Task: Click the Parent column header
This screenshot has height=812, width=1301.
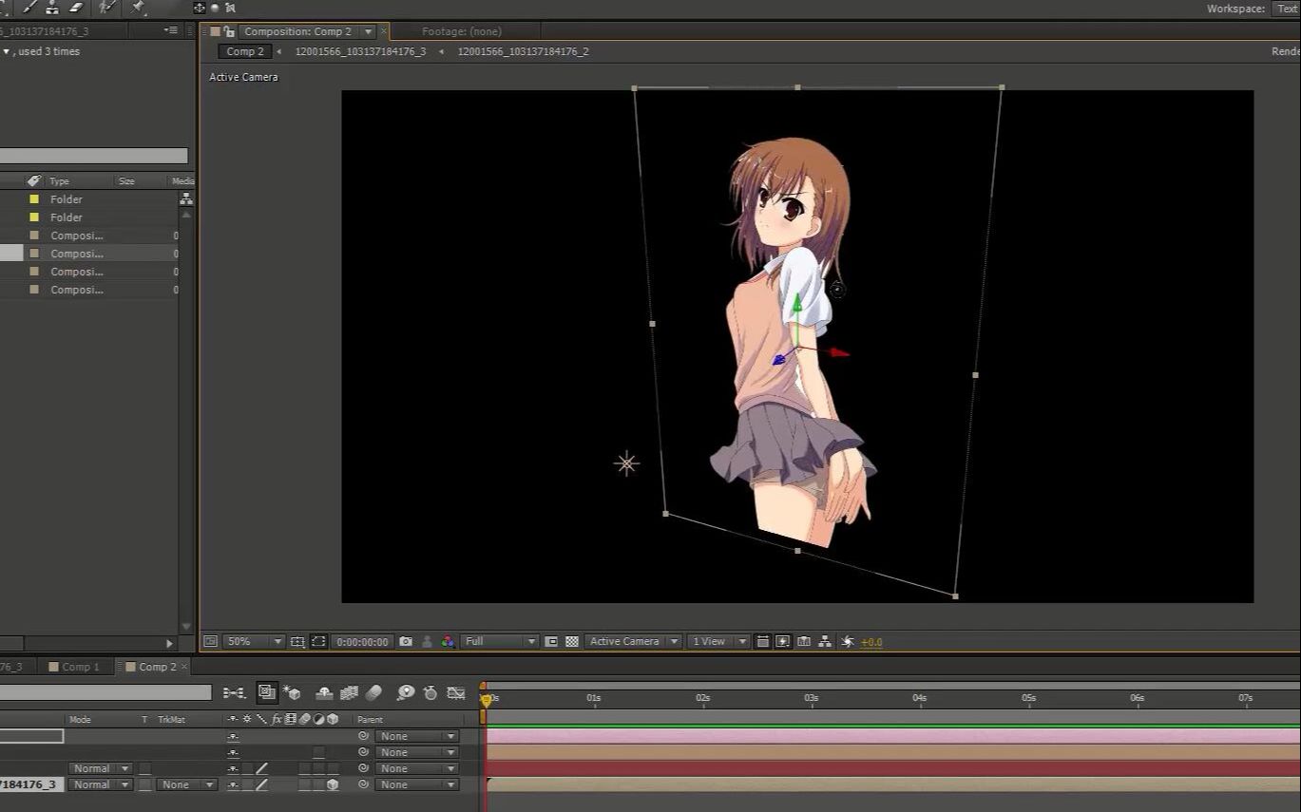Action: coord(370,720)
